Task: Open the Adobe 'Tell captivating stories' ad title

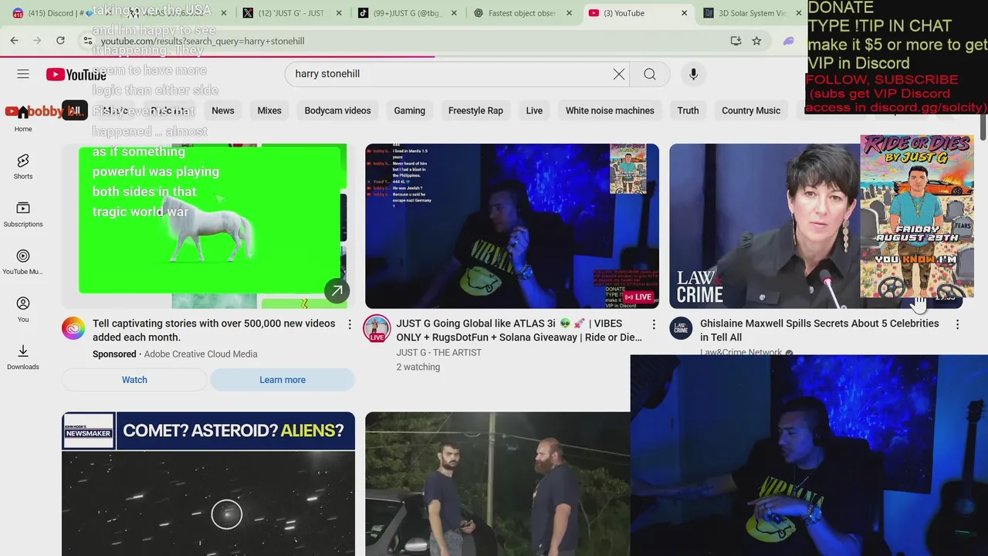Action: click(214, 331)
